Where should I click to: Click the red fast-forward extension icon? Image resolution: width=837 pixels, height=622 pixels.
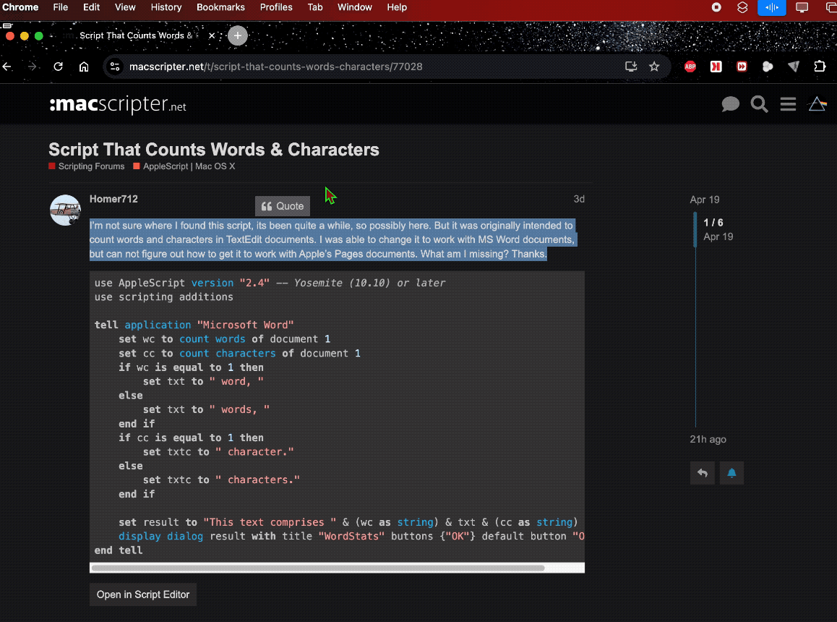742,67
